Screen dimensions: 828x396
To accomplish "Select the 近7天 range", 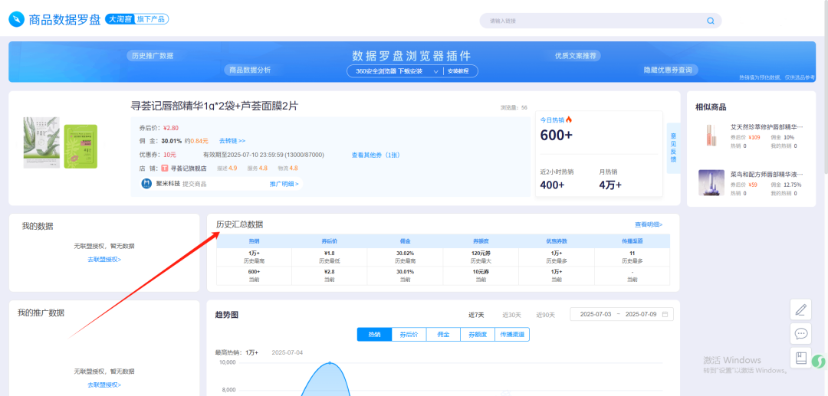I will (477, 315).
